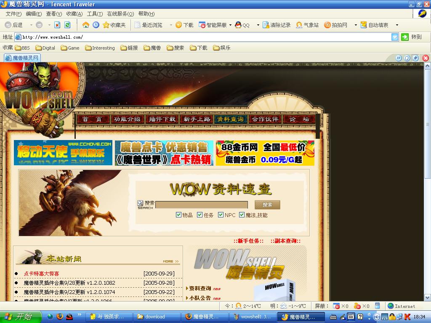
Task: Open the 下载 download manager in the toolbar
Action: coord(184,25)
